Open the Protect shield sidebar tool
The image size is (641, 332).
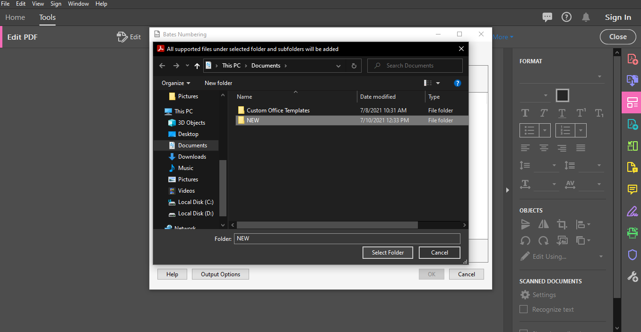[x=632, y=255]
